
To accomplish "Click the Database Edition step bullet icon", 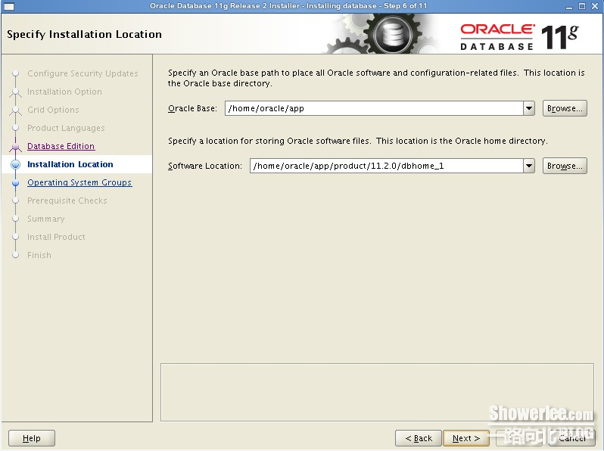I will [x=15, y=147].
